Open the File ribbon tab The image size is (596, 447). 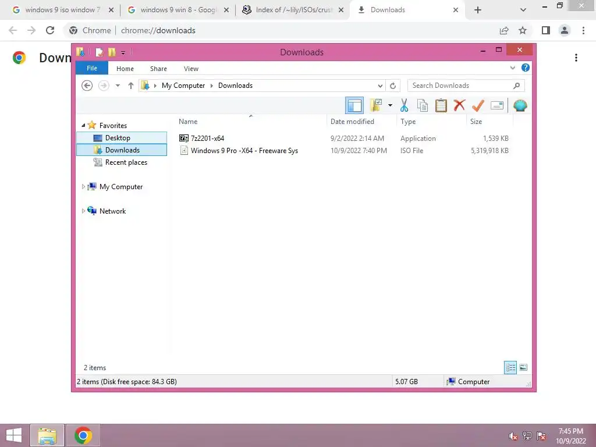(92, 69)
